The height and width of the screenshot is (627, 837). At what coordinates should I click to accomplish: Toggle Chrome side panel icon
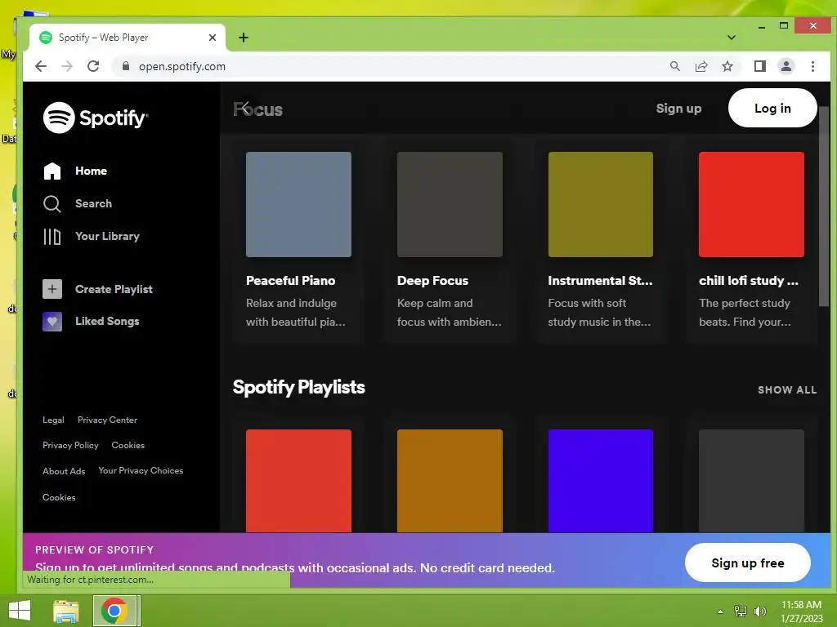tap(759, 66)
